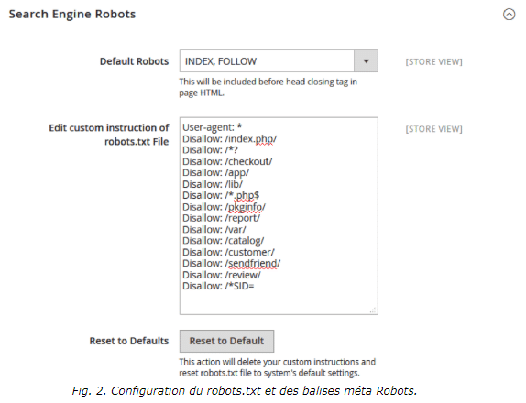Click the Reset to Default button
Image resolution: width=526 pixels, height=403 pixels.
pyautogui.click(x=226, y=341)
